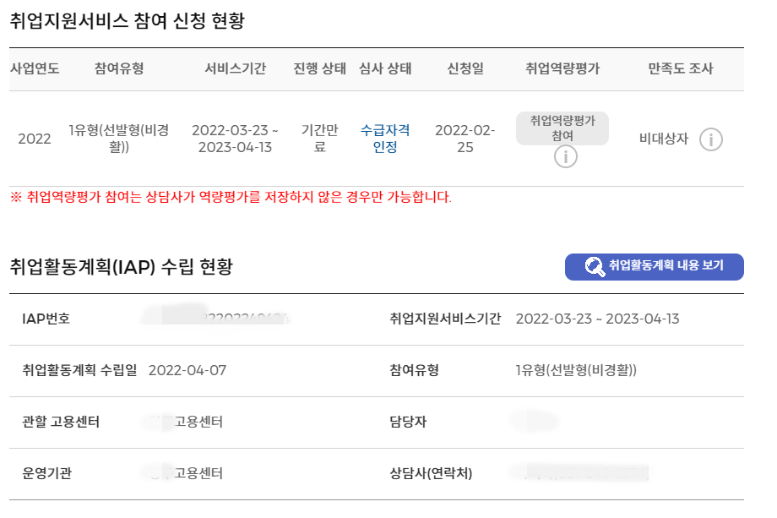
Task: Click 고용센터 value in 운영기관 row
Action: click(x=198, y=473)
